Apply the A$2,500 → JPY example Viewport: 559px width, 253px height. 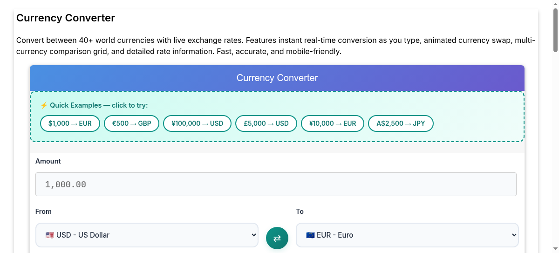click(x=401, y=123)
